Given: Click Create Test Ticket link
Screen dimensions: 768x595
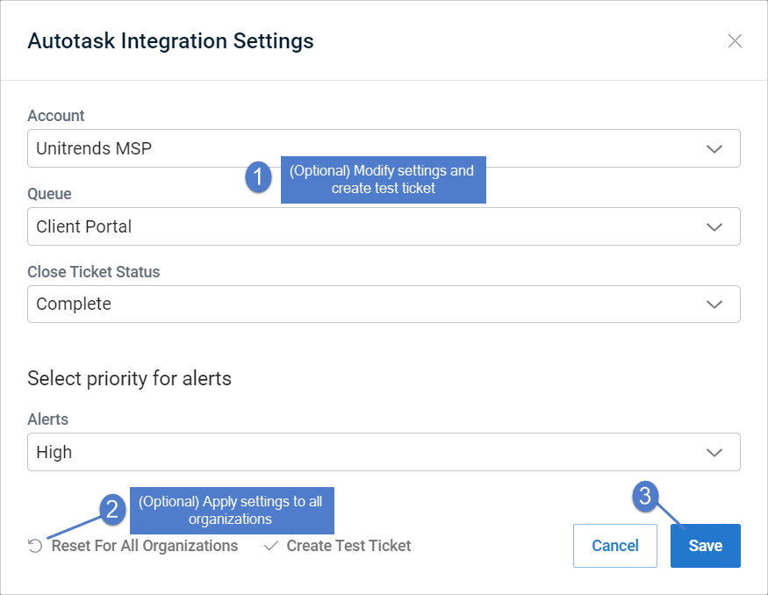Looking at the screenshot, I should click(x=348, y=546).
